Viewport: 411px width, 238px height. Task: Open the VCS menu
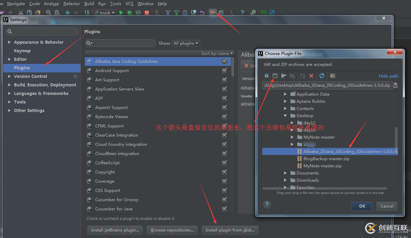(x=129, y=3)
